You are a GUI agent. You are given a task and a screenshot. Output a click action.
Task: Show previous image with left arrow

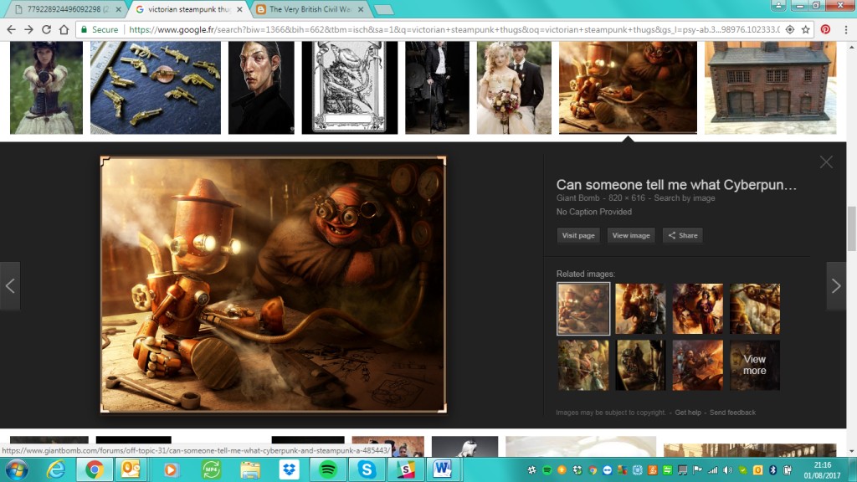tap(10, 286)
